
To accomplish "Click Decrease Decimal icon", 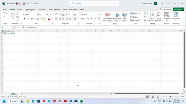I will point(99,18).
